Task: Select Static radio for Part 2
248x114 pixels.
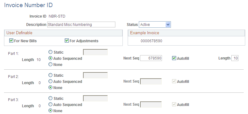Action: (50, 75)
